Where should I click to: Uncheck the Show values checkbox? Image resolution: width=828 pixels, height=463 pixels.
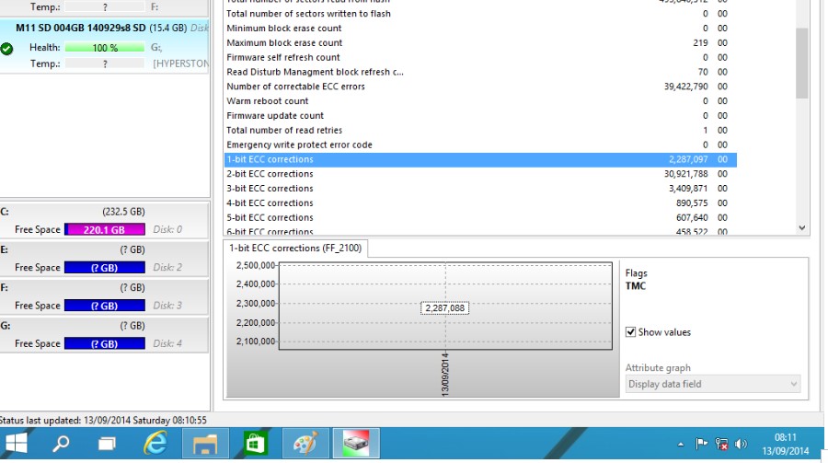pos(630,332)
